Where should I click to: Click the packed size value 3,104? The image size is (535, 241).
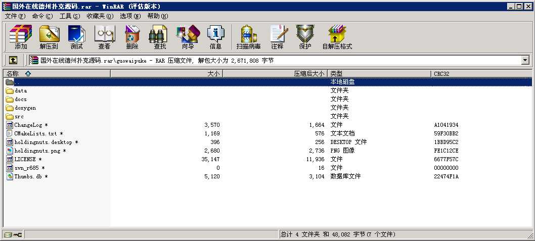click(x=317, y=176)
